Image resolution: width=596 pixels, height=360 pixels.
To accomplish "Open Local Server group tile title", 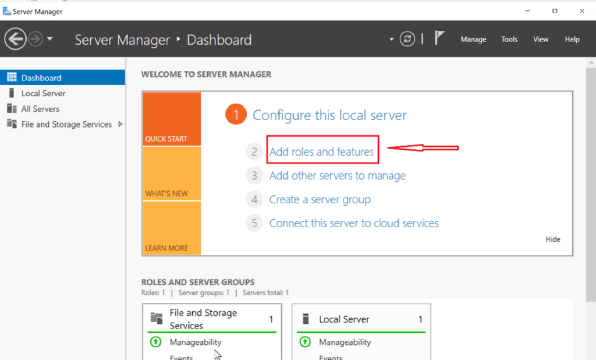I will [344, 319].
